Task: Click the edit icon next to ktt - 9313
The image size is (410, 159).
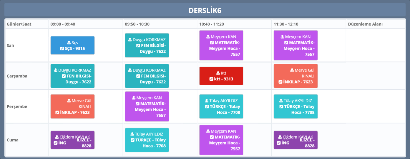Action: (x=211, y=79)
